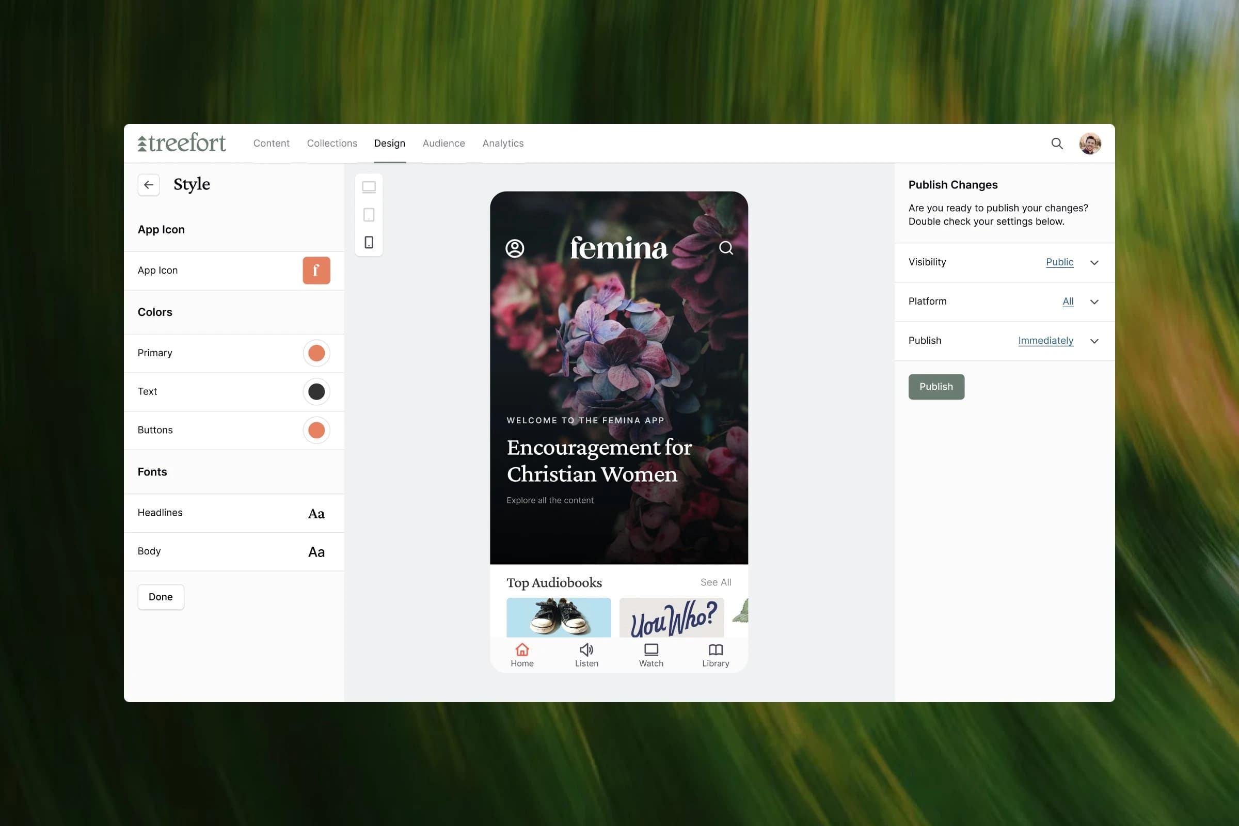Viewport: 1239px width, 826px height.
Task: Expand the Publish timing chevron
Action: [1094, 341]
